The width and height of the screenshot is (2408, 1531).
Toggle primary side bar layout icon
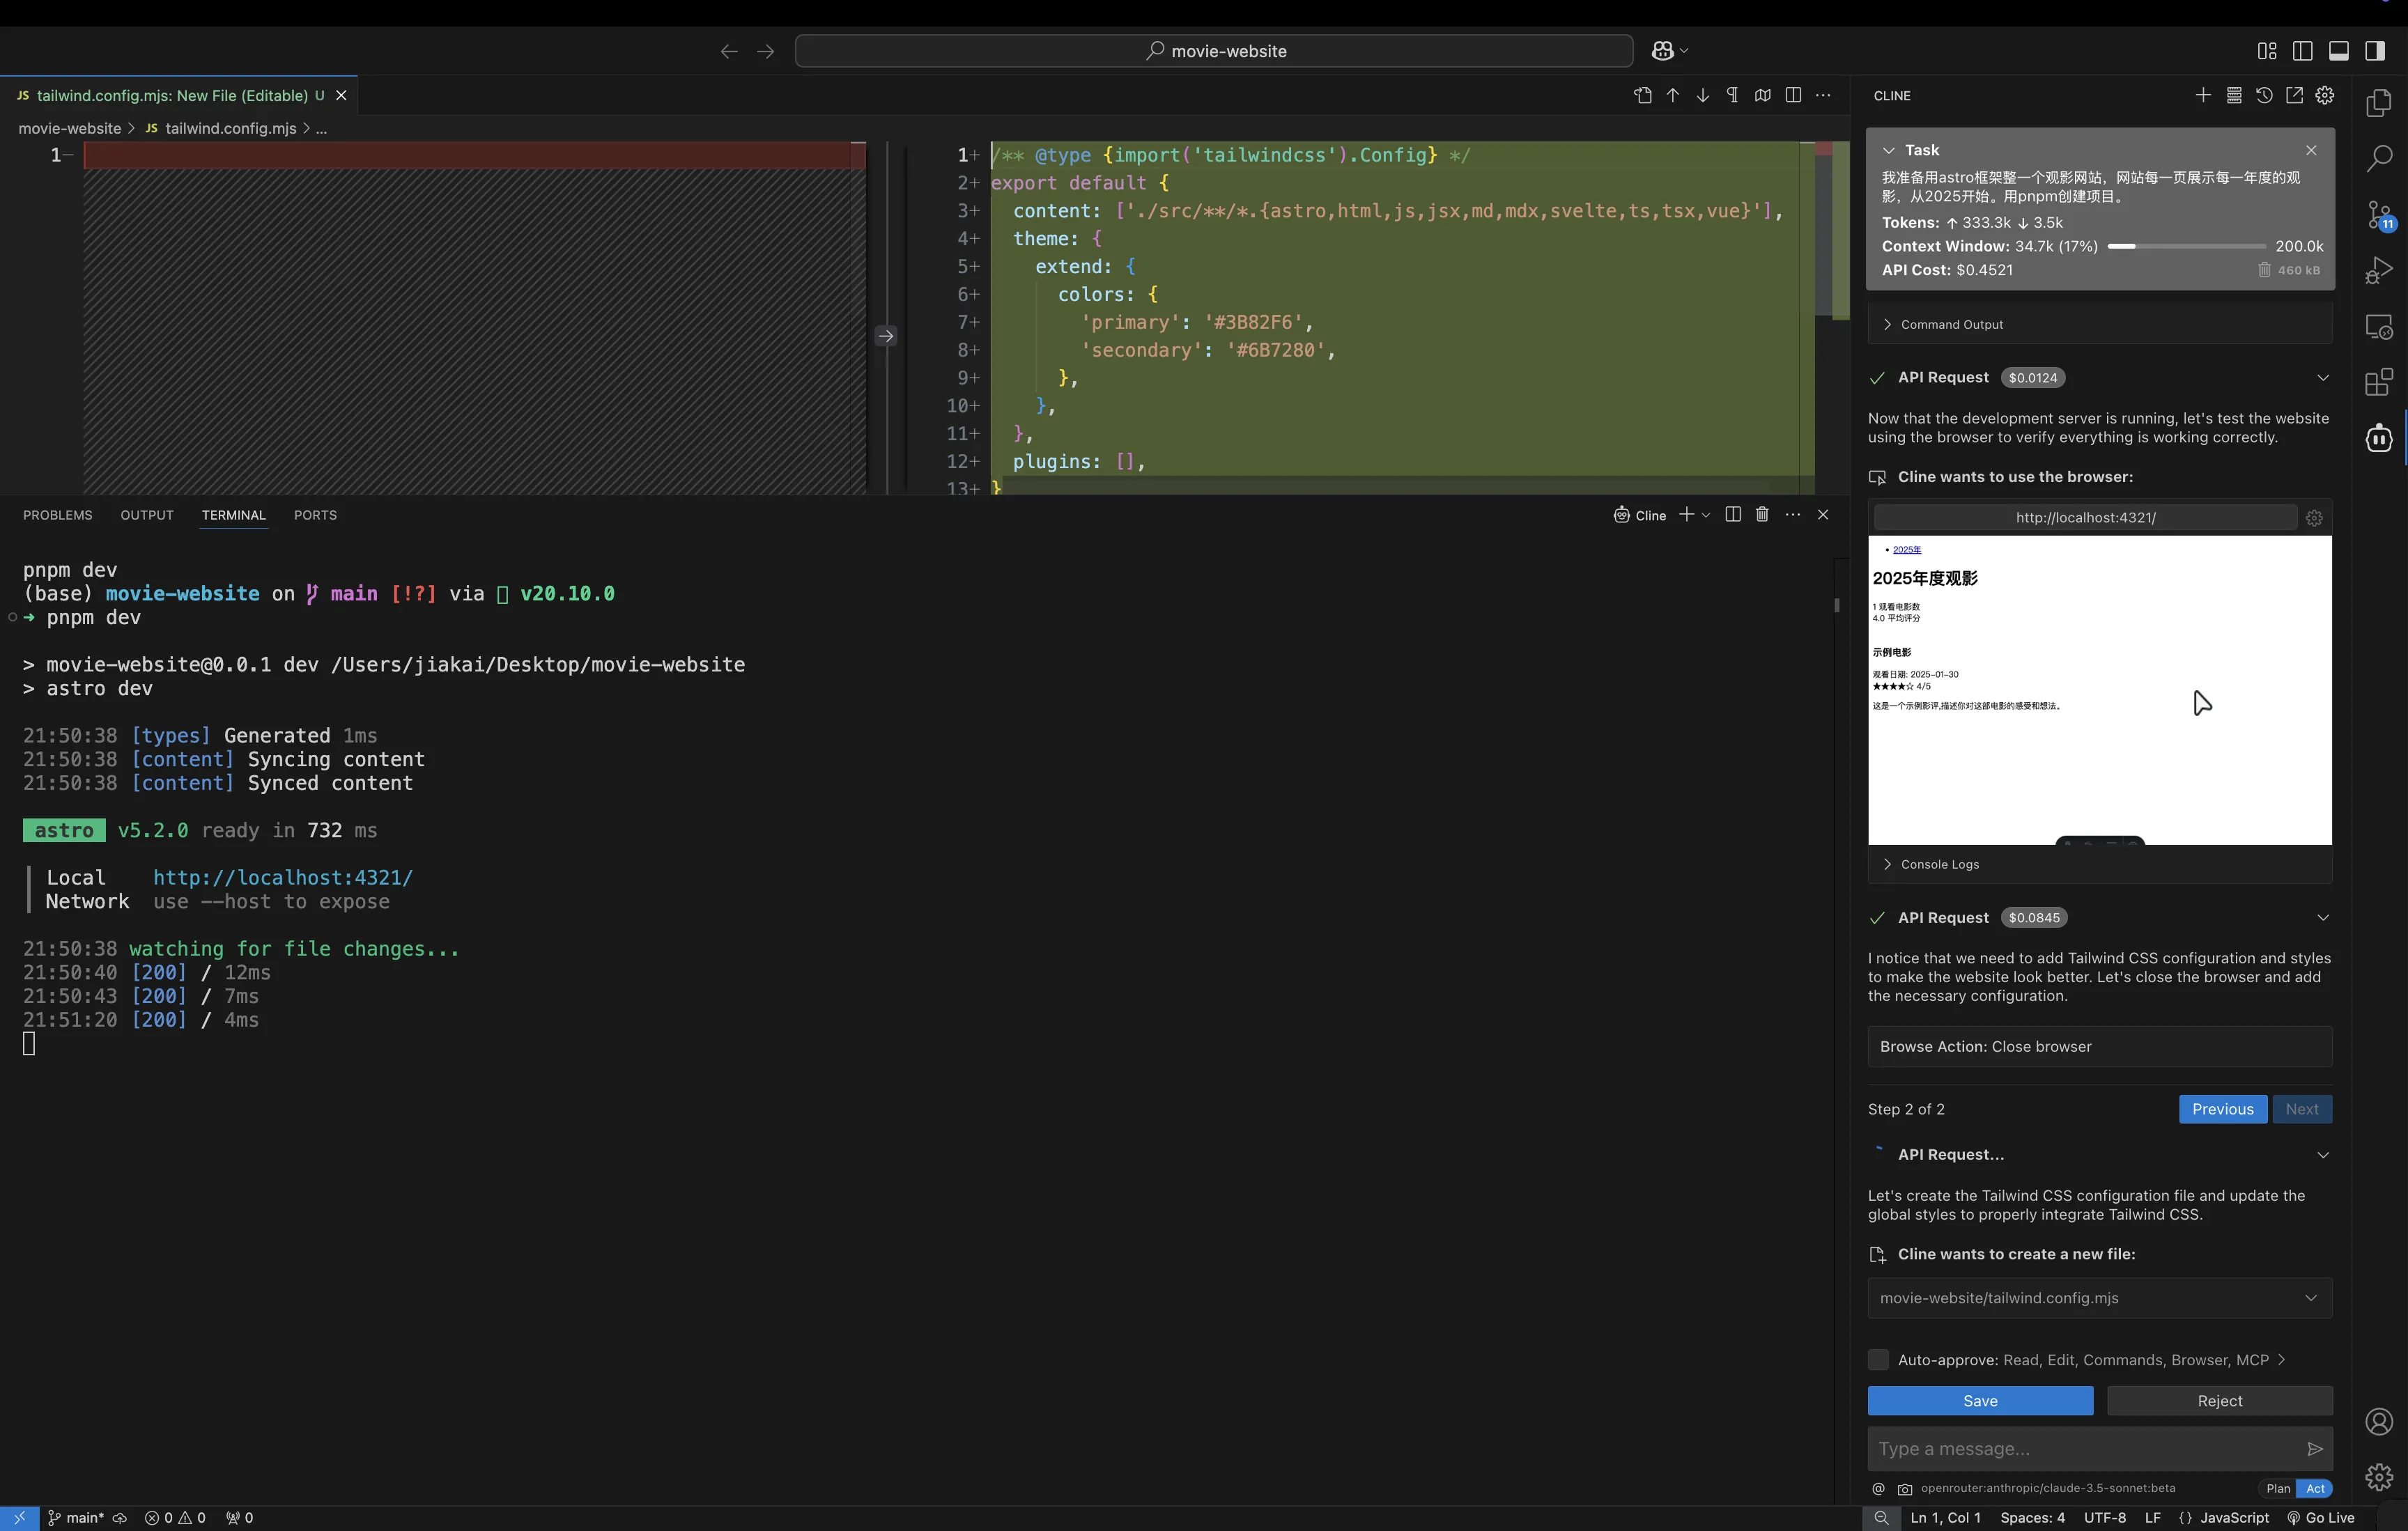coord(2302,51)
